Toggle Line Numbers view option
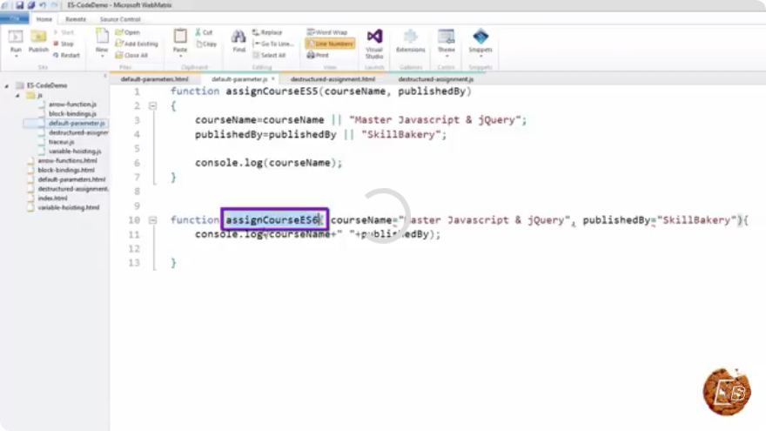Image resolution: width=766 pixels, height=431 pixels. 330,44
